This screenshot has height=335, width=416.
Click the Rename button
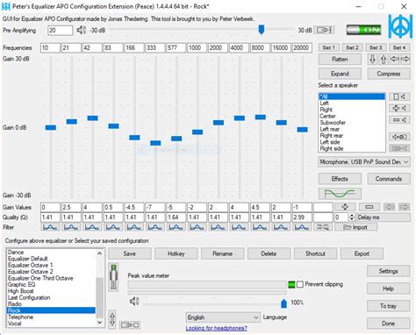pos(222,253)
